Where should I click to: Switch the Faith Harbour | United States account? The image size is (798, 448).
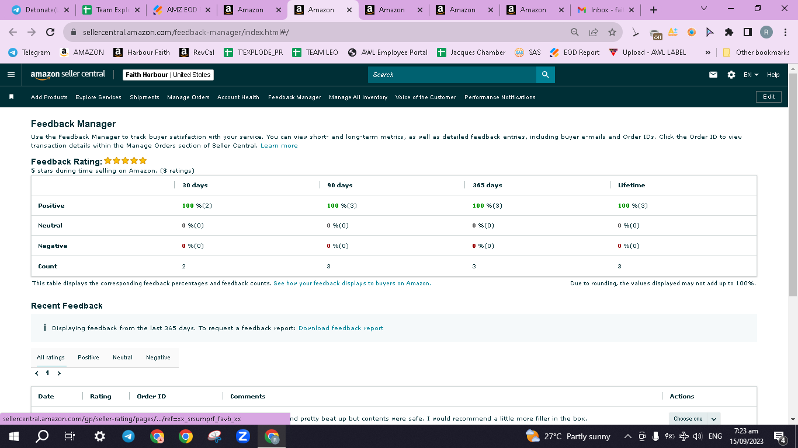tap(168, 75)
